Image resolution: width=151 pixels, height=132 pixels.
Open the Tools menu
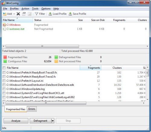tap(35, 9)
